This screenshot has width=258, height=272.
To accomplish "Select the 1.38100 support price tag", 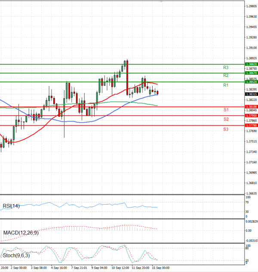I will click(x=252, y=107).
